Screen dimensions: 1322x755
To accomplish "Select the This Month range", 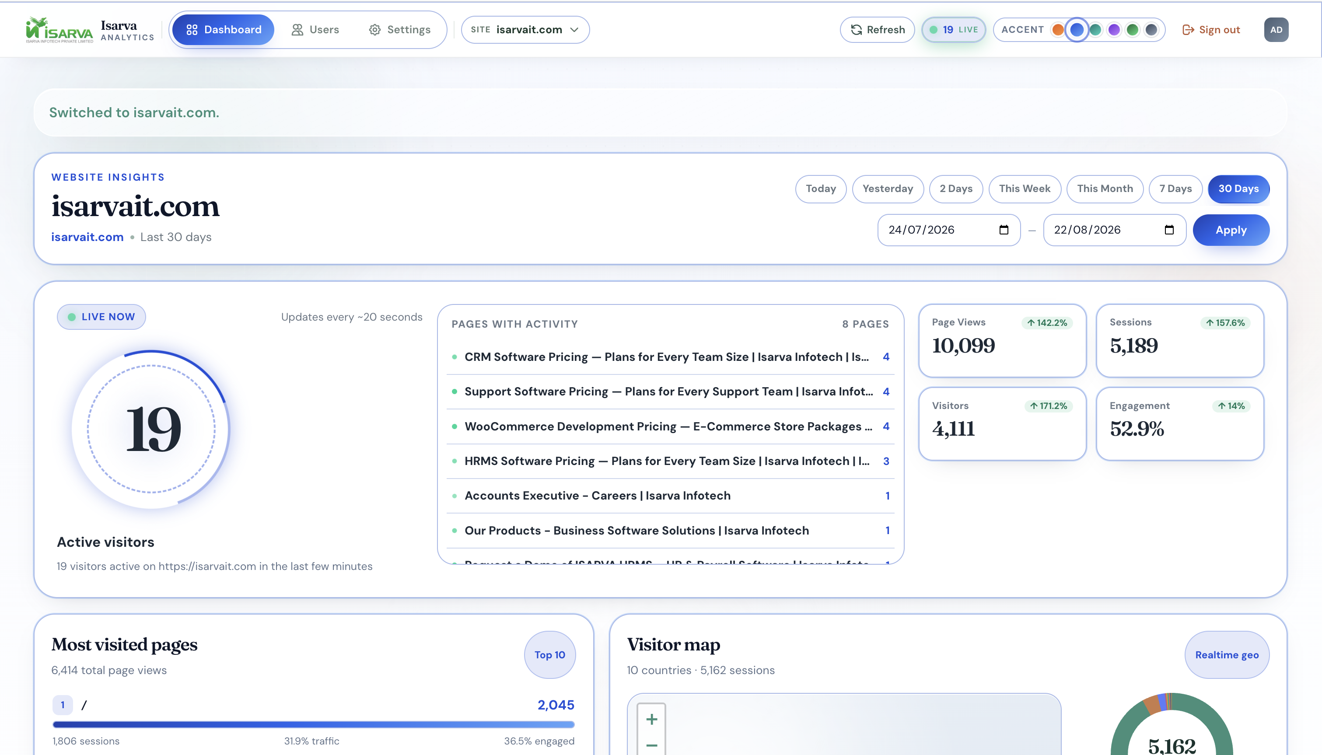I will [x=1105, y=189].
